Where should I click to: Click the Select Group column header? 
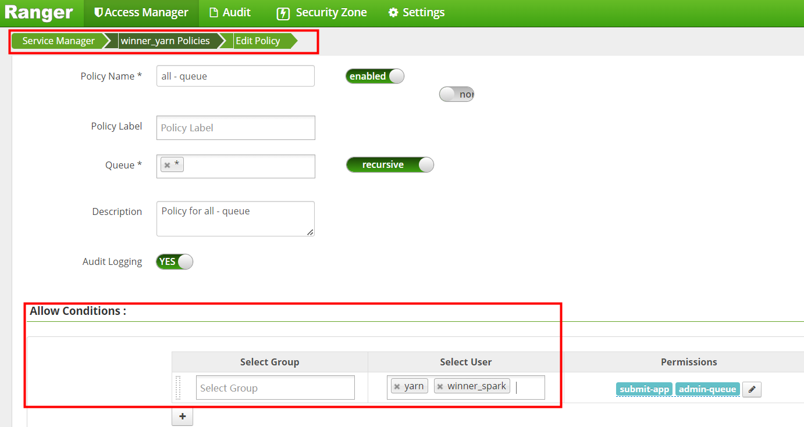270,362
